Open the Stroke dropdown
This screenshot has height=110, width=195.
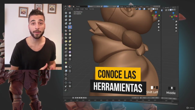(135, 6)
